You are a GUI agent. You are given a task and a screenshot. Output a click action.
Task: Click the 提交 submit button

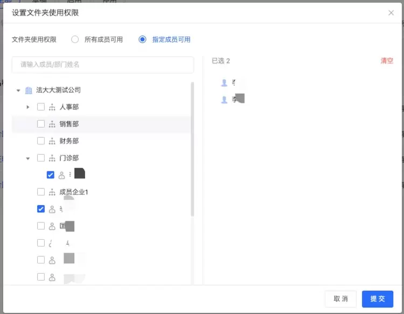point(378,299)
